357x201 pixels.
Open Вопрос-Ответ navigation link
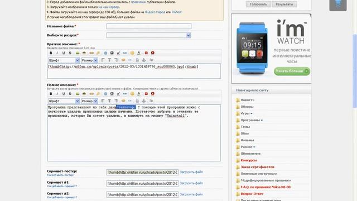[252, 194]
